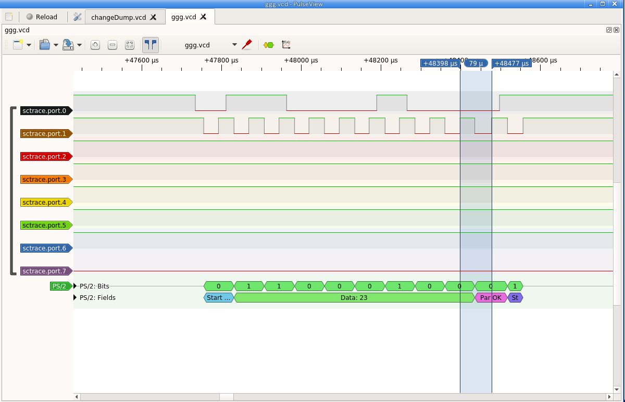
Task: Select the zoom-out tool
Action: pos(113,45)
